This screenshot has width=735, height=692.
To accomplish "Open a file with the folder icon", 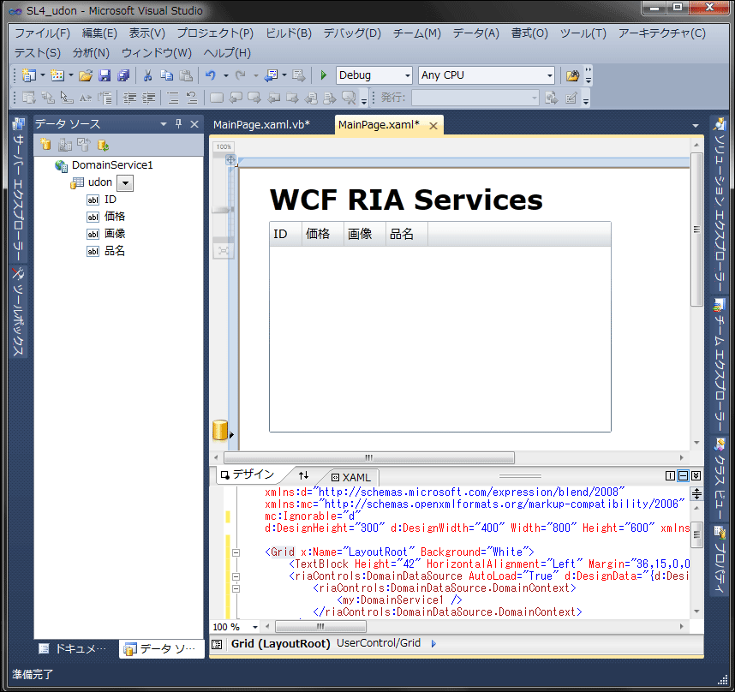I will pos(86,75).
